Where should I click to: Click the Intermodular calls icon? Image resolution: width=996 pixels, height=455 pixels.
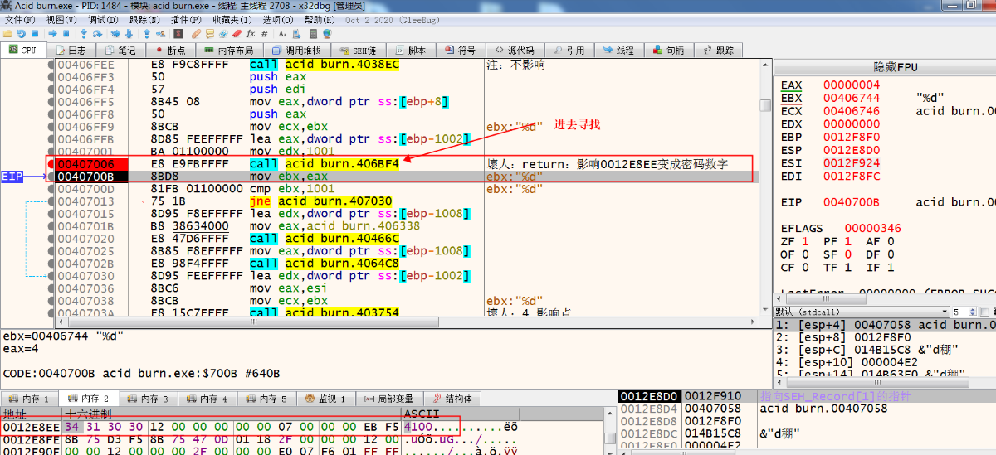[296, 34]
